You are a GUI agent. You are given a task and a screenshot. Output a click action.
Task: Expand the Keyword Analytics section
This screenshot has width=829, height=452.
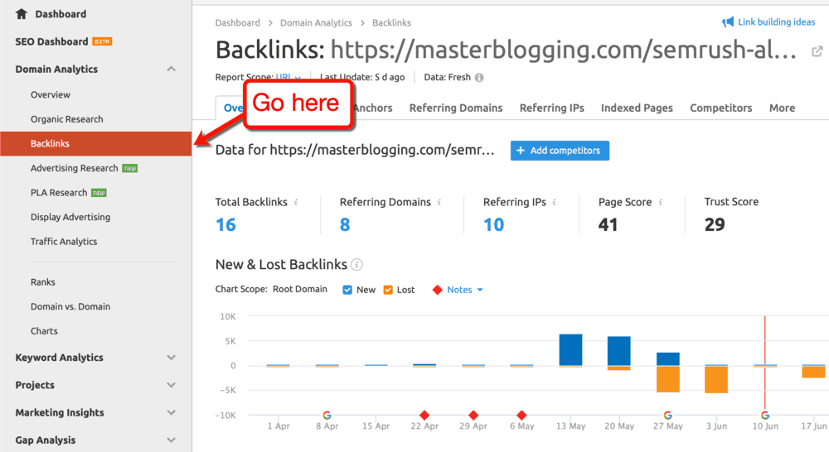coord(171,358)
